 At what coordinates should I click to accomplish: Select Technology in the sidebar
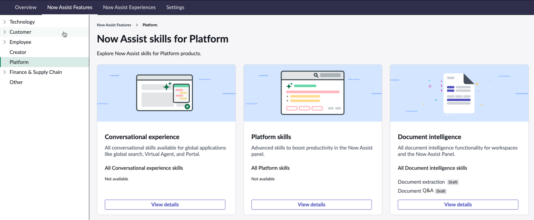[22, 22]
